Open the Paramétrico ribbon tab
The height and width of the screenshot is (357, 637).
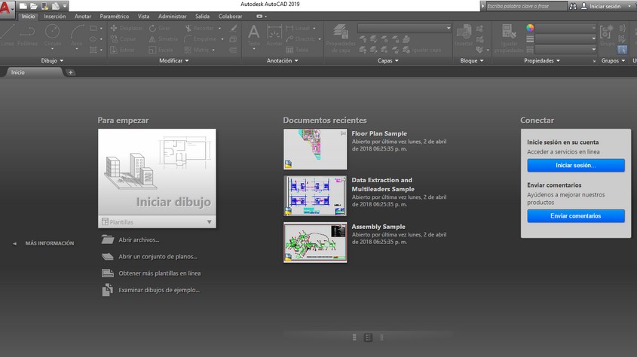pos(115,16)
